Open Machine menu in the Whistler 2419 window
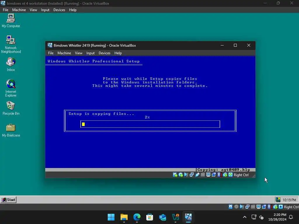The image size is (299, 224). pos(64,53)
